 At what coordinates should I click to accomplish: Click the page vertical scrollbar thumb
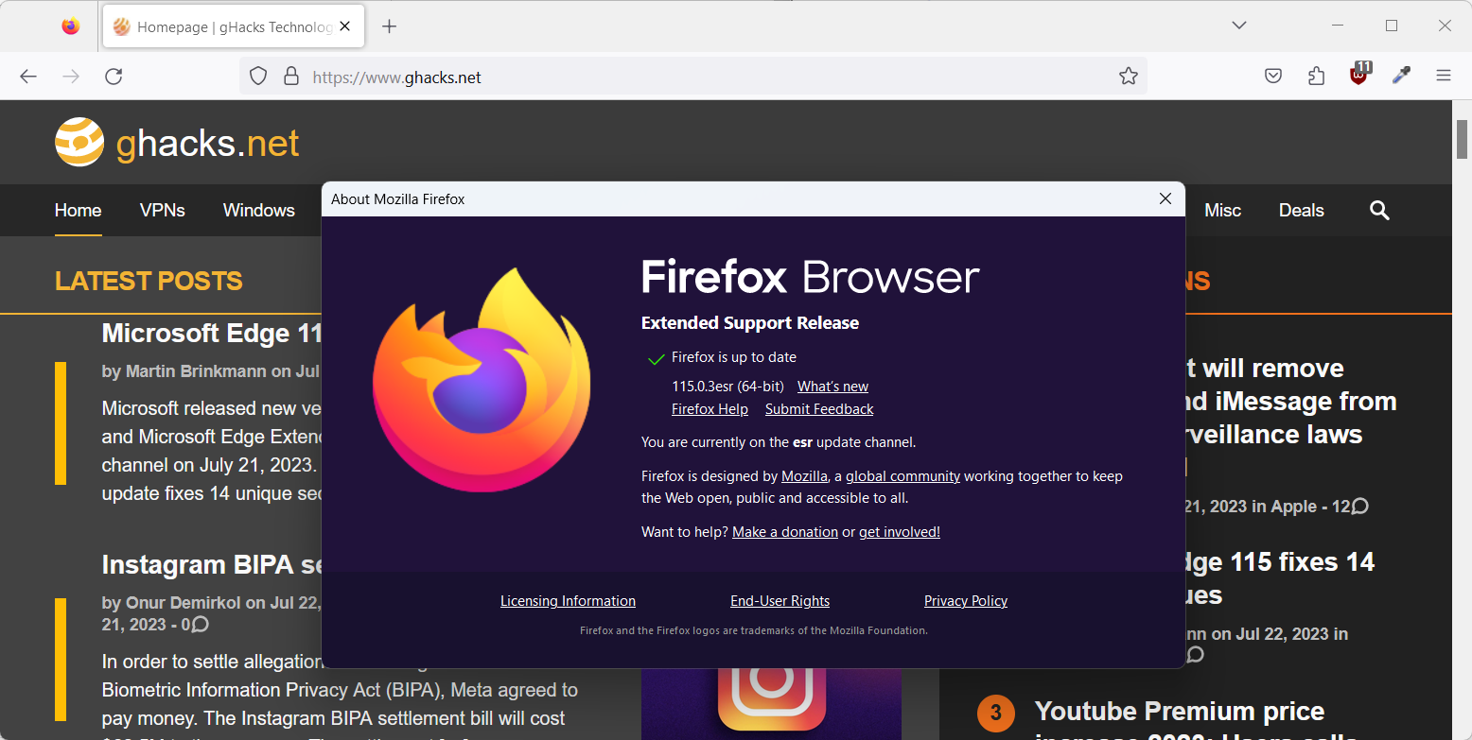point(1462,140)
